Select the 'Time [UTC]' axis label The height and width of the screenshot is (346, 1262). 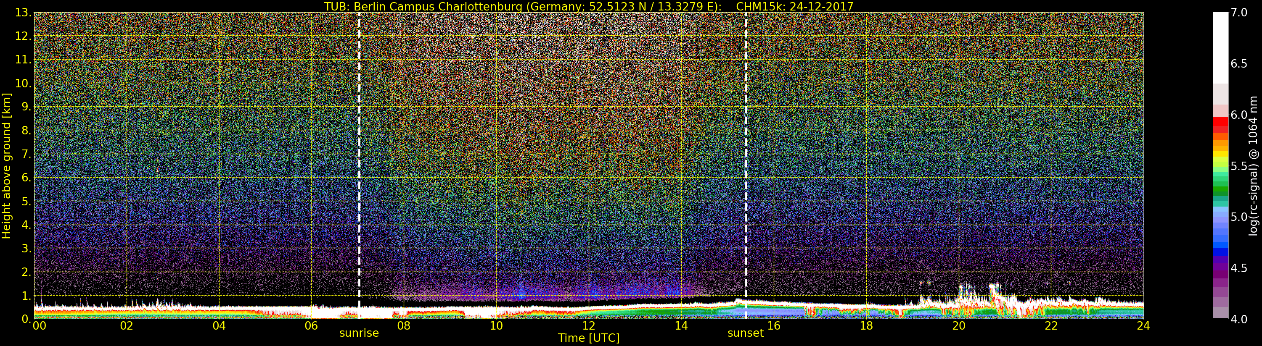pos(588,338)
